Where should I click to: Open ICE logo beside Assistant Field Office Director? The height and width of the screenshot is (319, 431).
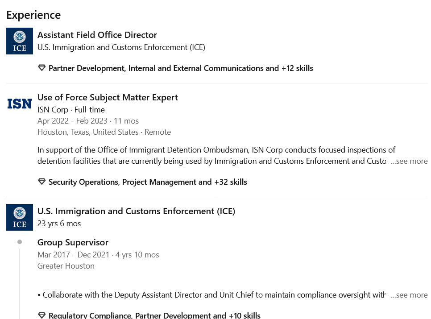coord(20,41)
